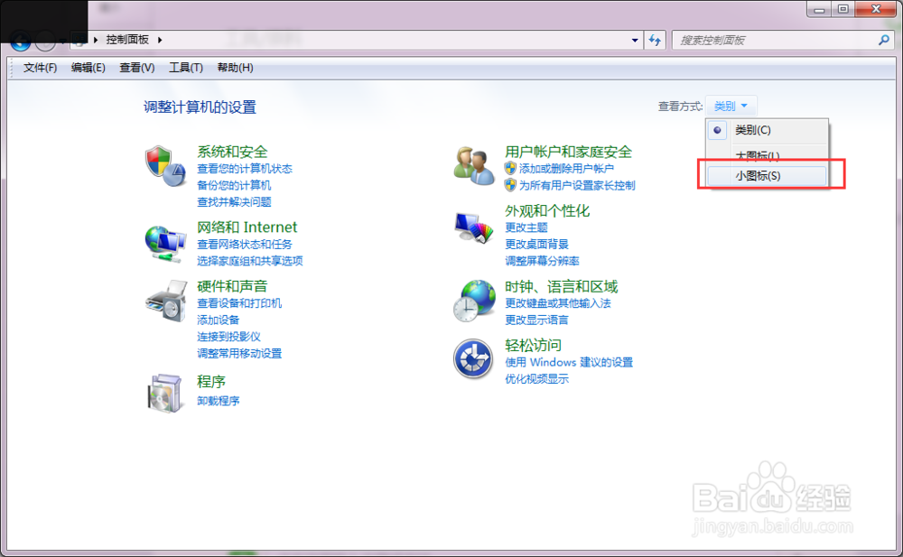Click 添加或删除用户帐户 link
The width and height of the screenshot is (903, 557).
(567, 168)
